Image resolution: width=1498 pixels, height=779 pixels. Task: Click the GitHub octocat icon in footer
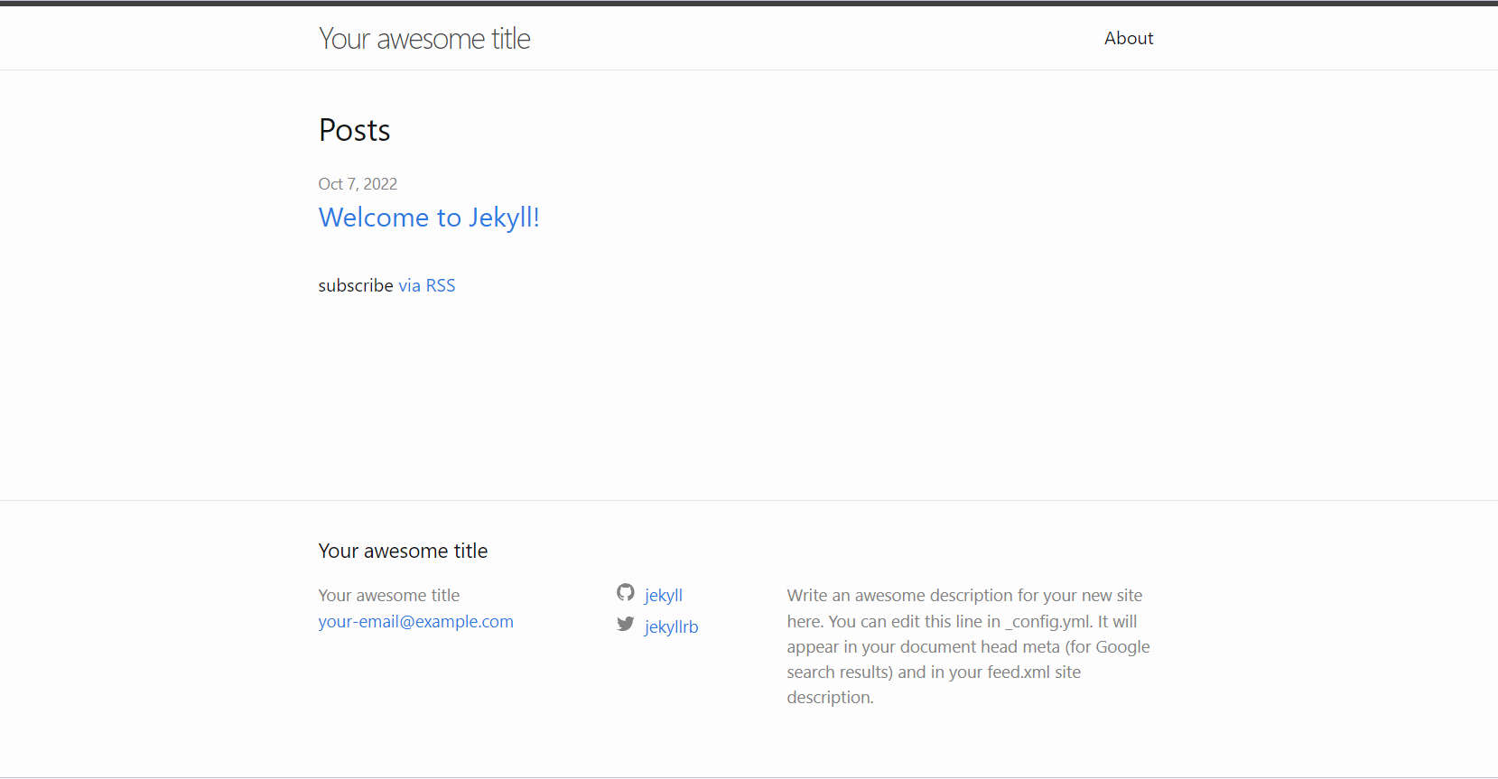626,592
